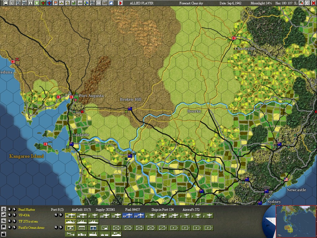Click the globe world map icon
Viewport: 317px width, 238px height.
(x=86, y=3)
